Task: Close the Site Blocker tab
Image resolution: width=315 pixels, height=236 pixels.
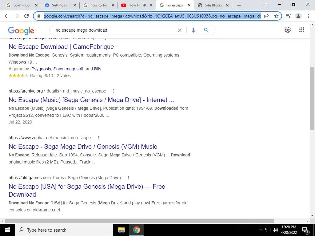Action: tap(227, 6)
